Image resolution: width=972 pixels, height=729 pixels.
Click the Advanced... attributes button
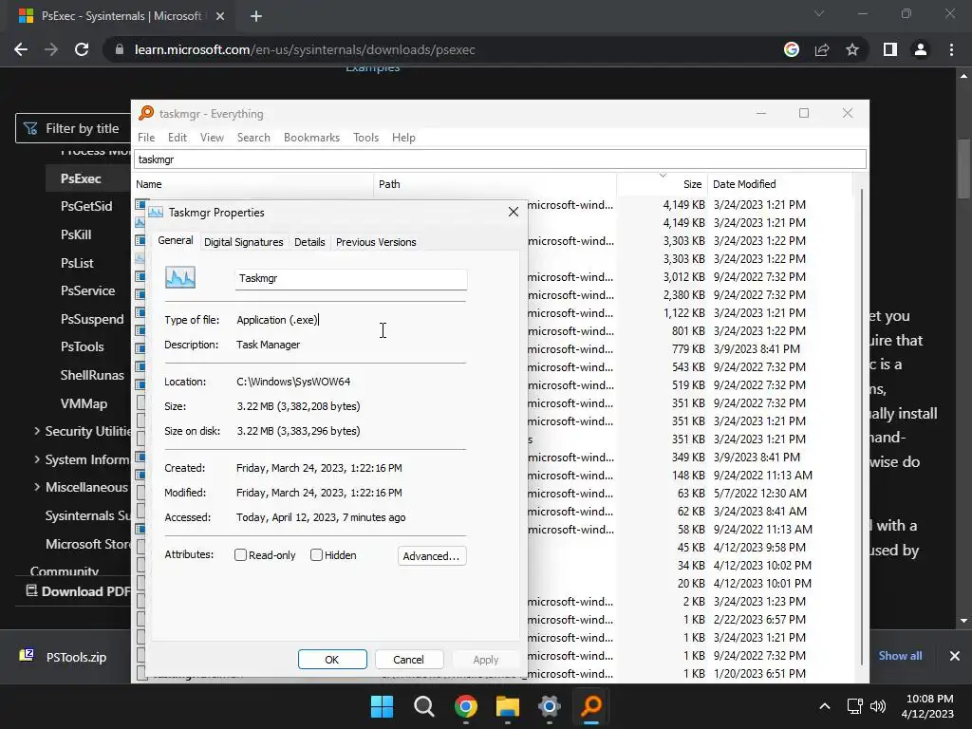click(432, 556)
